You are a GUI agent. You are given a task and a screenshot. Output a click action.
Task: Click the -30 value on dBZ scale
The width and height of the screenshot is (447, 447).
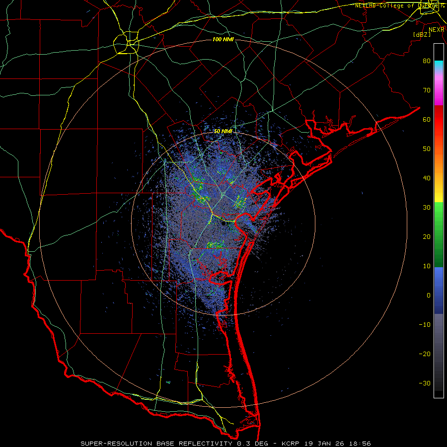click(425, 383)
